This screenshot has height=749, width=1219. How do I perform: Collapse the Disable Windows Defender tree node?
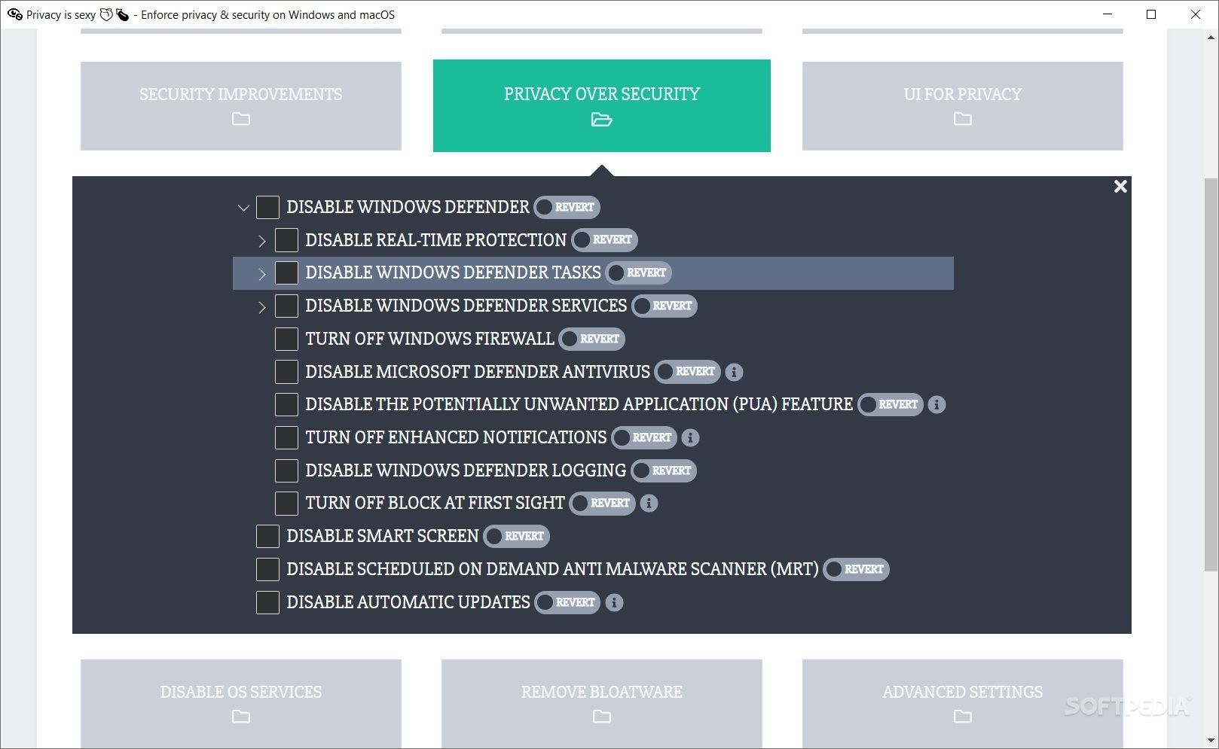click(243, 208)
